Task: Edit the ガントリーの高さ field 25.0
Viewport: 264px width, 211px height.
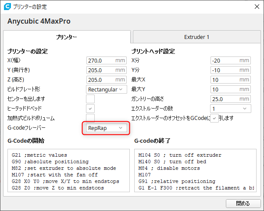Action: (x=231, y=99)
